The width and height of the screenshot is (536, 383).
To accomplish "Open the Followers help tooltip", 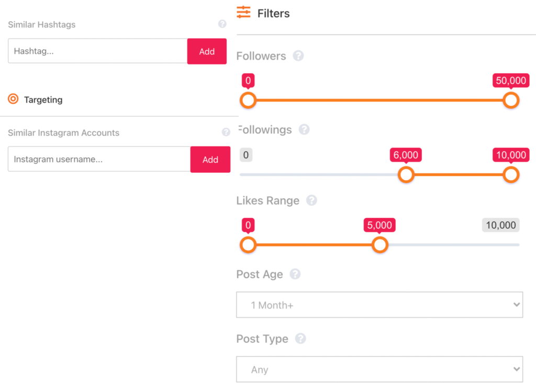I will point(298,56).
